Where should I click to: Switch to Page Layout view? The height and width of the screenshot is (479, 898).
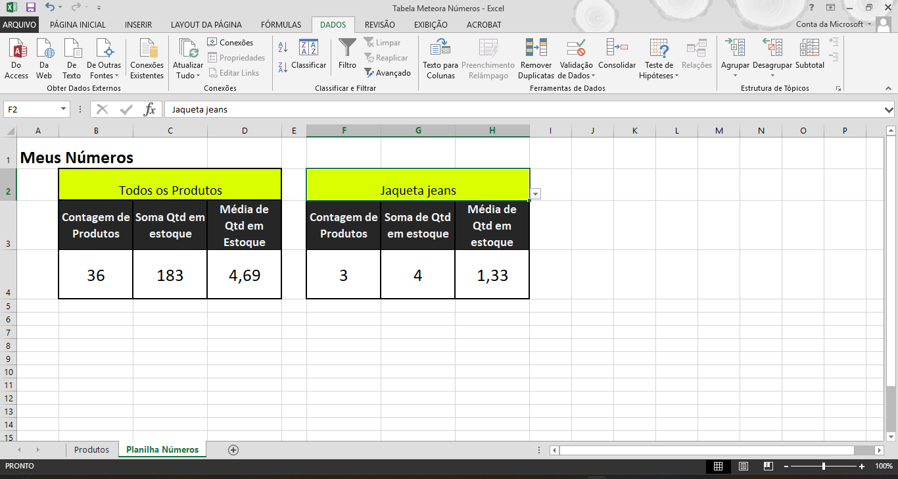pos(744,466)
